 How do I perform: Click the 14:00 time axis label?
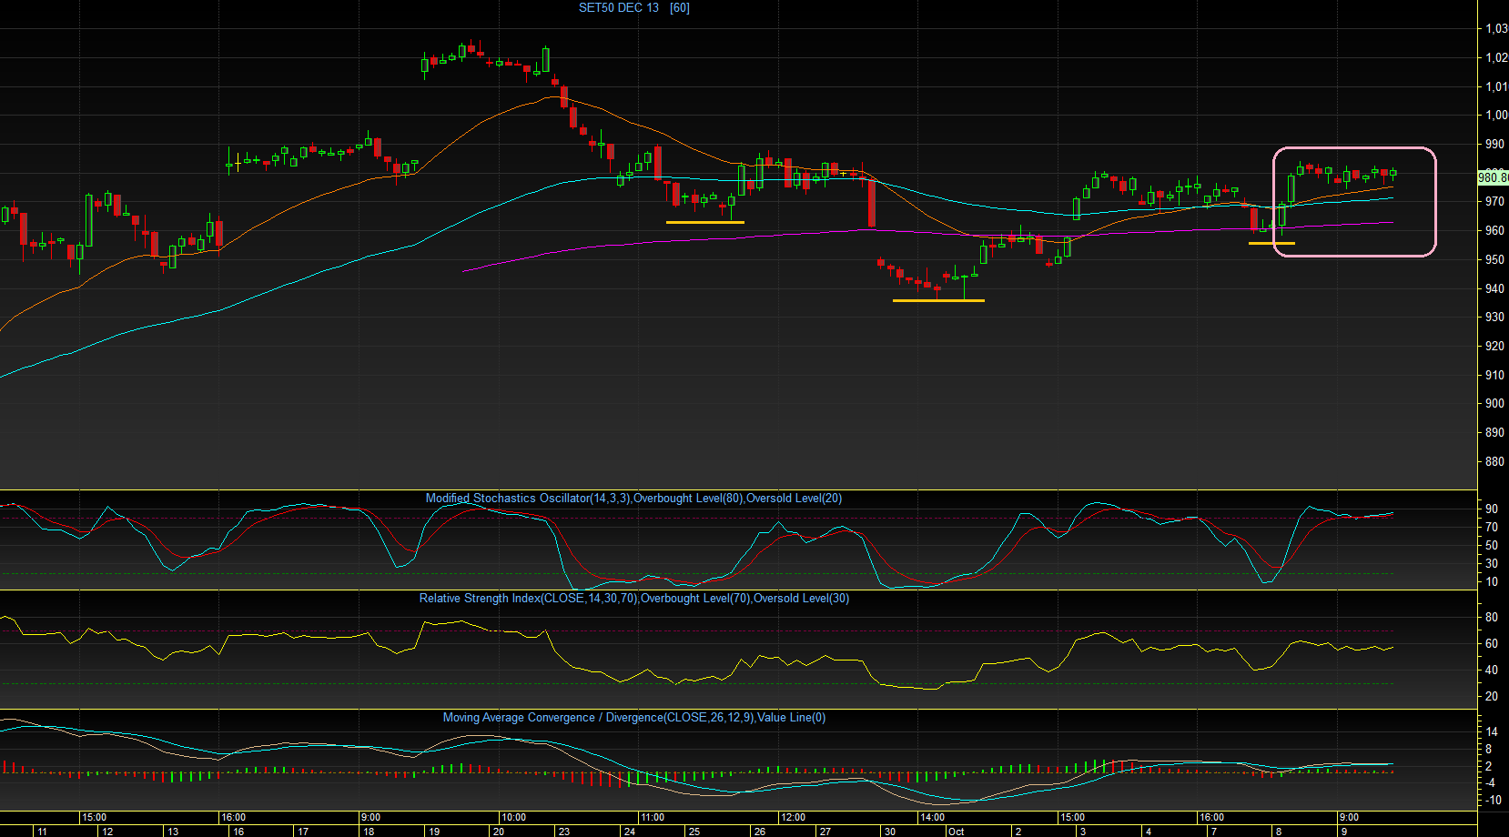coord(933,817)
